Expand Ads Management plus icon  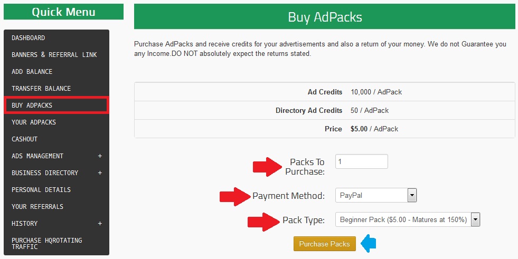[x=100, y=156]
